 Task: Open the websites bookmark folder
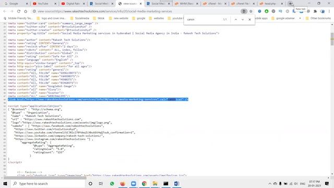pyautogui.click(x=157, y=18)
